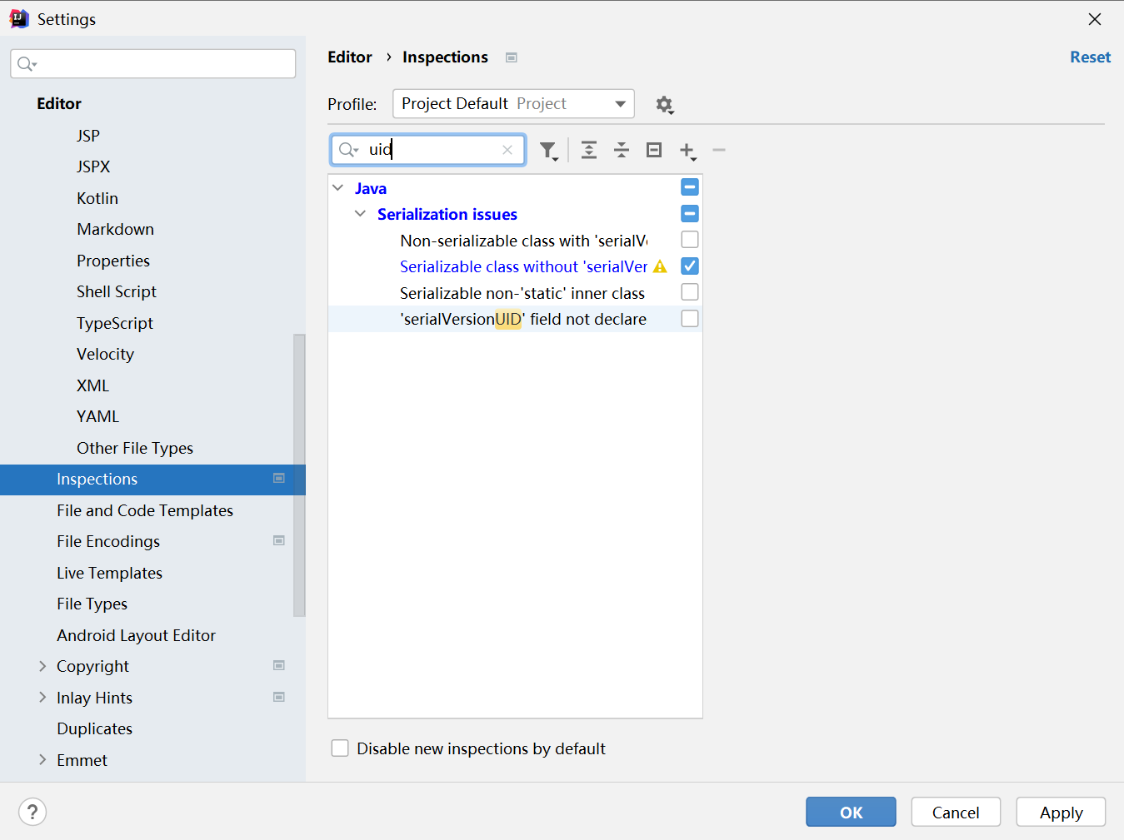
Task: Open Live Templates settings page
Action: (x=109, y=573)
